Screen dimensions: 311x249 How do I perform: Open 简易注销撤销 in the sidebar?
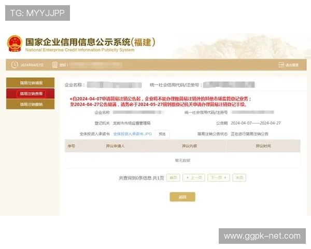(31, 104)
